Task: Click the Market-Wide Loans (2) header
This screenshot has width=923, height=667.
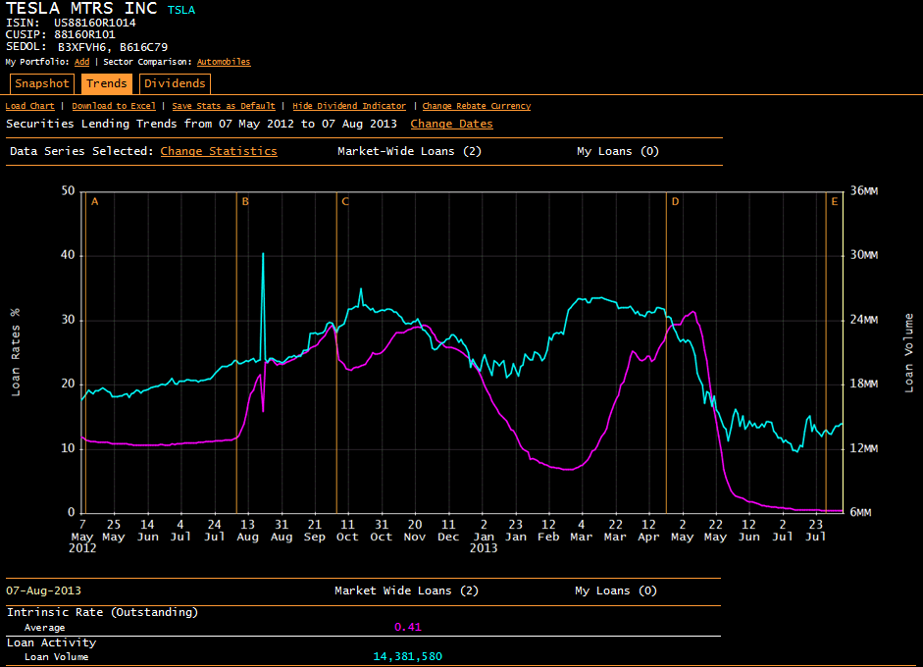Action: tap(409, 151)
